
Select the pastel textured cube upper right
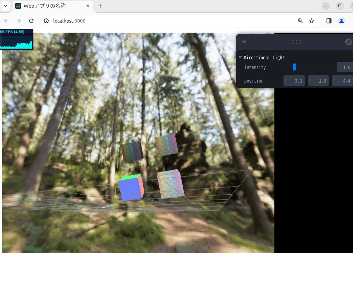[x=167, y=145]
